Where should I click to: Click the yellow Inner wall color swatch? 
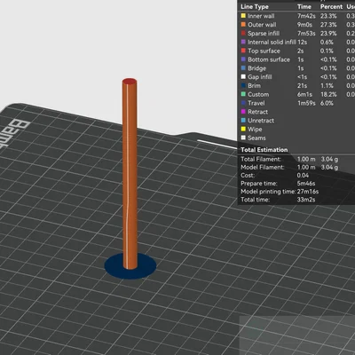click(243, 16)
